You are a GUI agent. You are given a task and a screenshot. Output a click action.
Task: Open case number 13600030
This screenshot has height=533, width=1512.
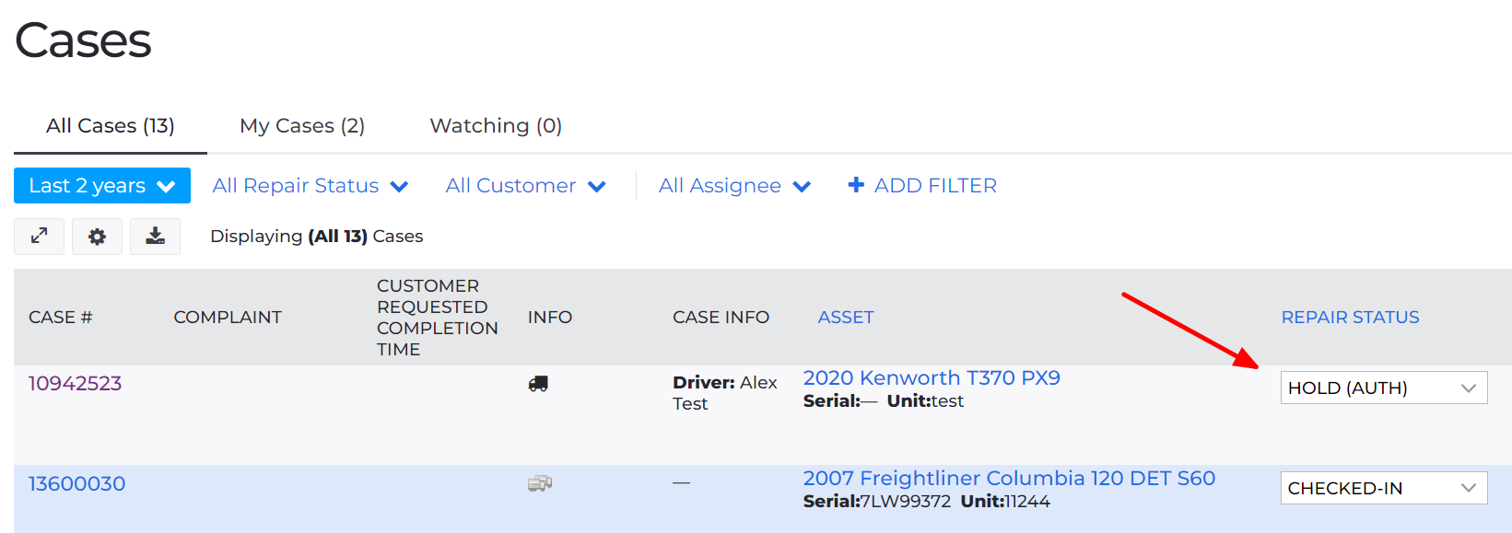pyautogui.click(x=76, y=483)
